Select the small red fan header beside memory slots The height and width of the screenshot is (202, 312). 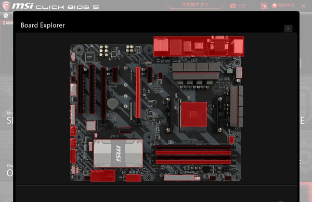click(231, 140)
